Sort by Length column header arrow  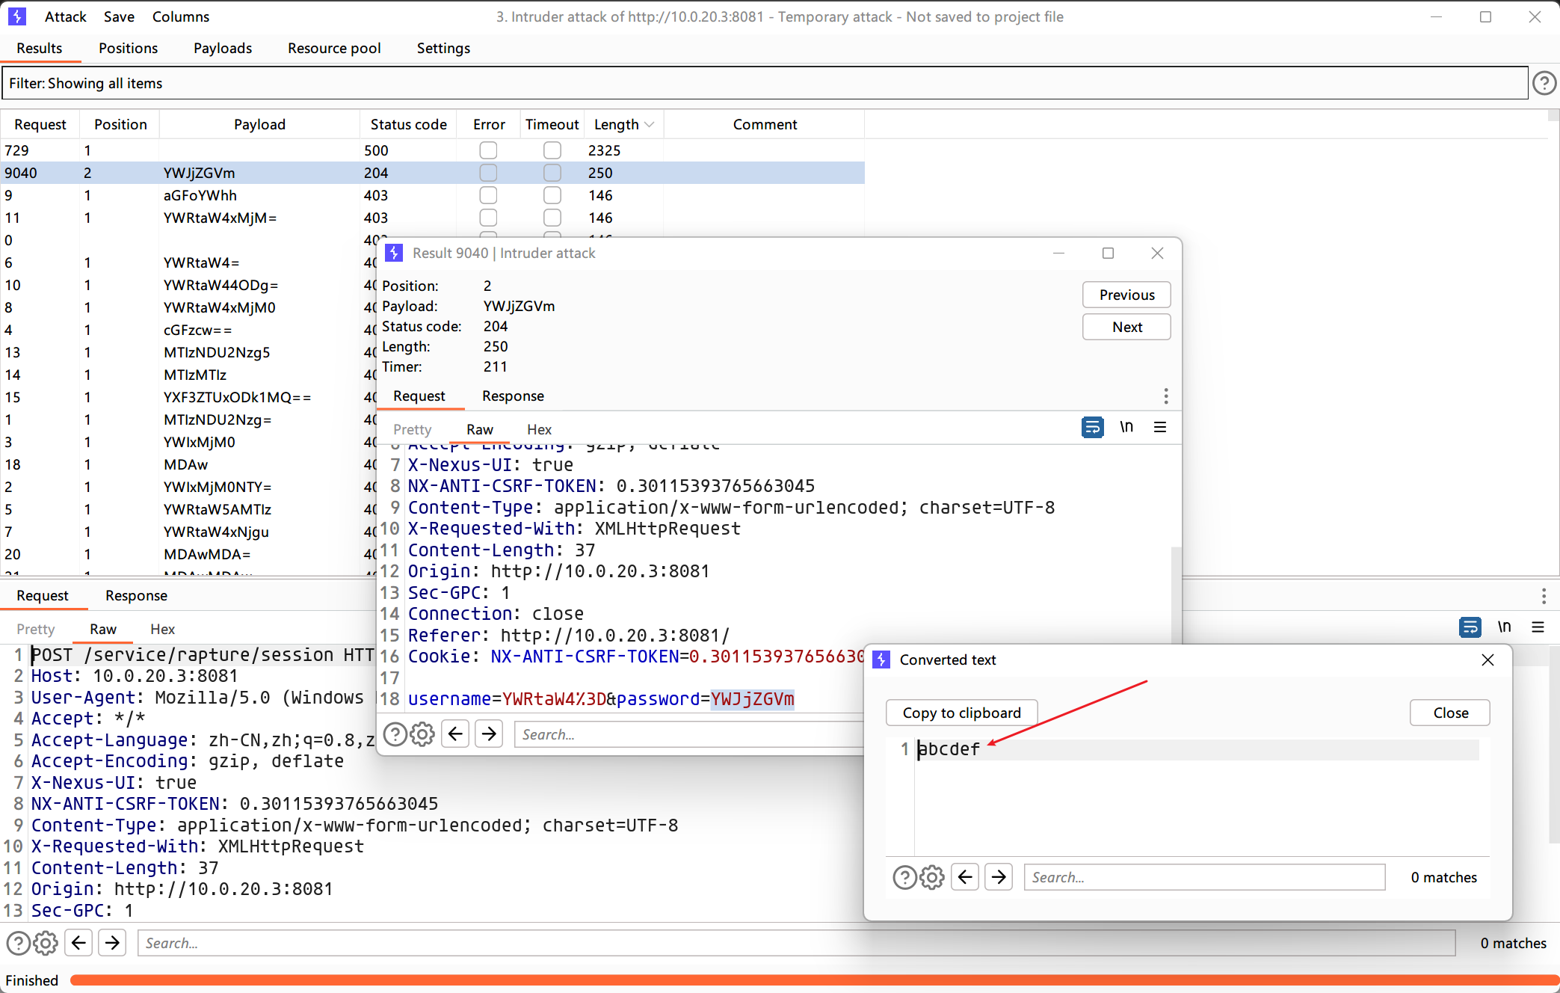(x=649, y=124)
